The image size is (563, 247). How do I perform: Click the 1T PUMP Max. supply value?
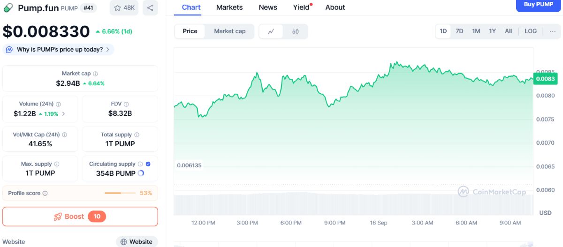[x=40, y=173]
